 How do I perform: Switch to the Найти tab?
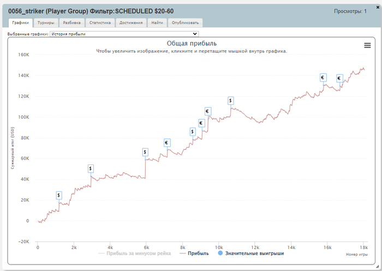point(157,23)
